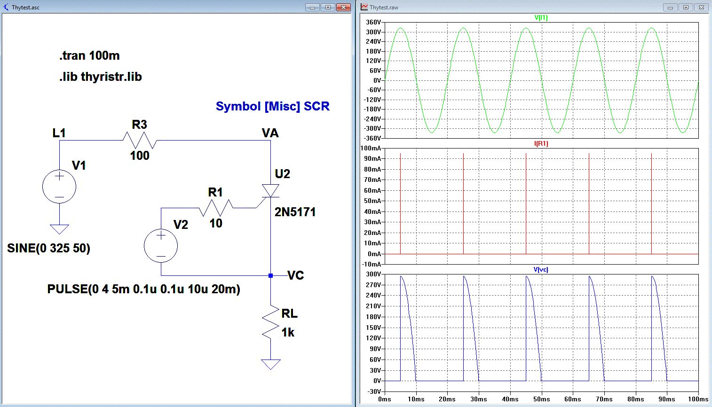Click the R3 reference designator
This screenshot has height=407, width=712.
140,125
